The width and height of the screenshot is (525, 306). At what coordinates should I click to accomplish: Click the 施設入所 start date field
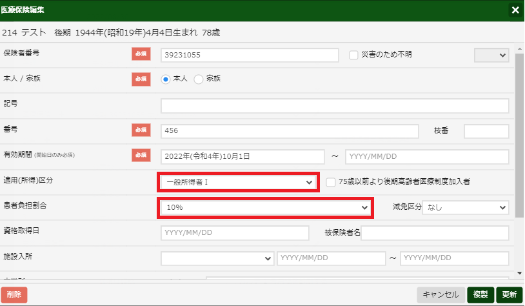pyautogui.click(x=331, y=258)
